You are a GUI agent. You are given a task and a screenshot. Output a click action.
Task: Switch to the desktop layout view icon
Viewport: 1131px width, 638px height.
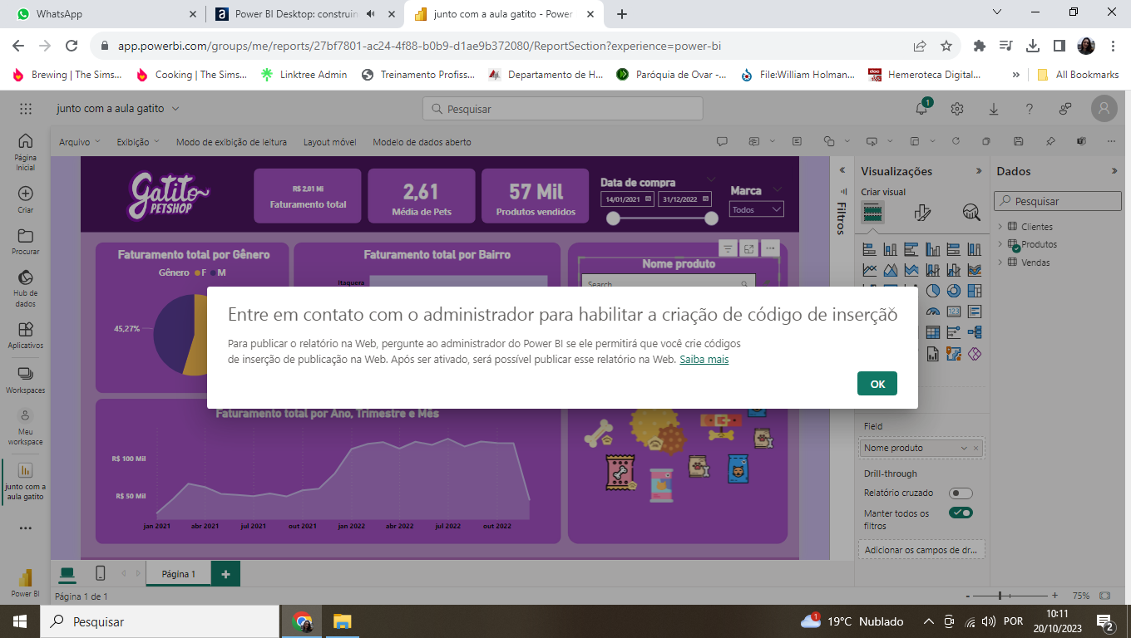(x=67, y=573)
